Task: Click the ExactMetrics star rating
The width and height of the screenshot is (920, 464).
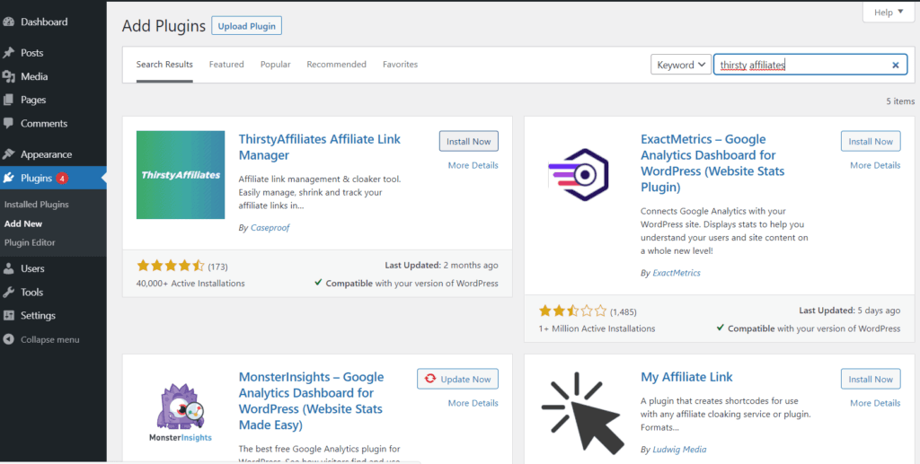Action: coord(572,311)
